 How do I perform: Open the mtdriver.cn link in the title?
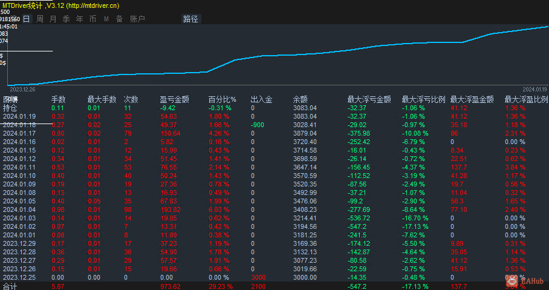point(93,5)
